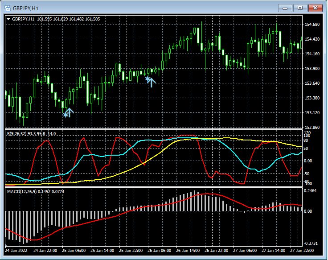The width and height of the screenshot is (328, 260).
Task: Click the 153.380 price scale label
Action: tap(312, 98)
